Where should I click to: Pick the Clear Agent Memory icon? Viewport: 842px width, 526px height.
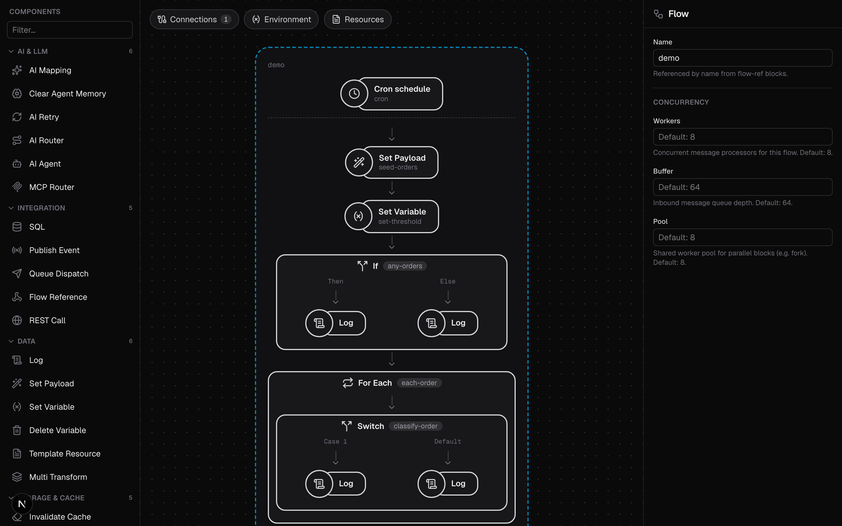[17, 94]
